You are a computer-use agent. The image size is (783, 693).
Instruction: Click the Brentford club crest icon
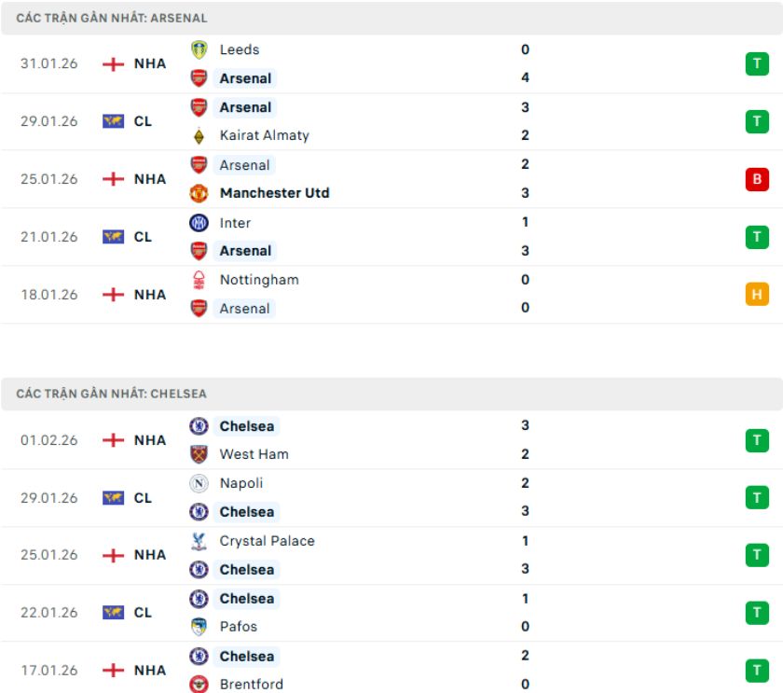(x=199, y=684)
